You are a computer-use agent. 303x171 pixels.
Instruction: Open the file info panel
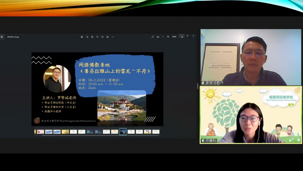[x=102, y=37]
